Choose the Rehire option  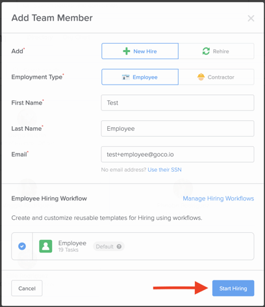[x=216, y=51]
